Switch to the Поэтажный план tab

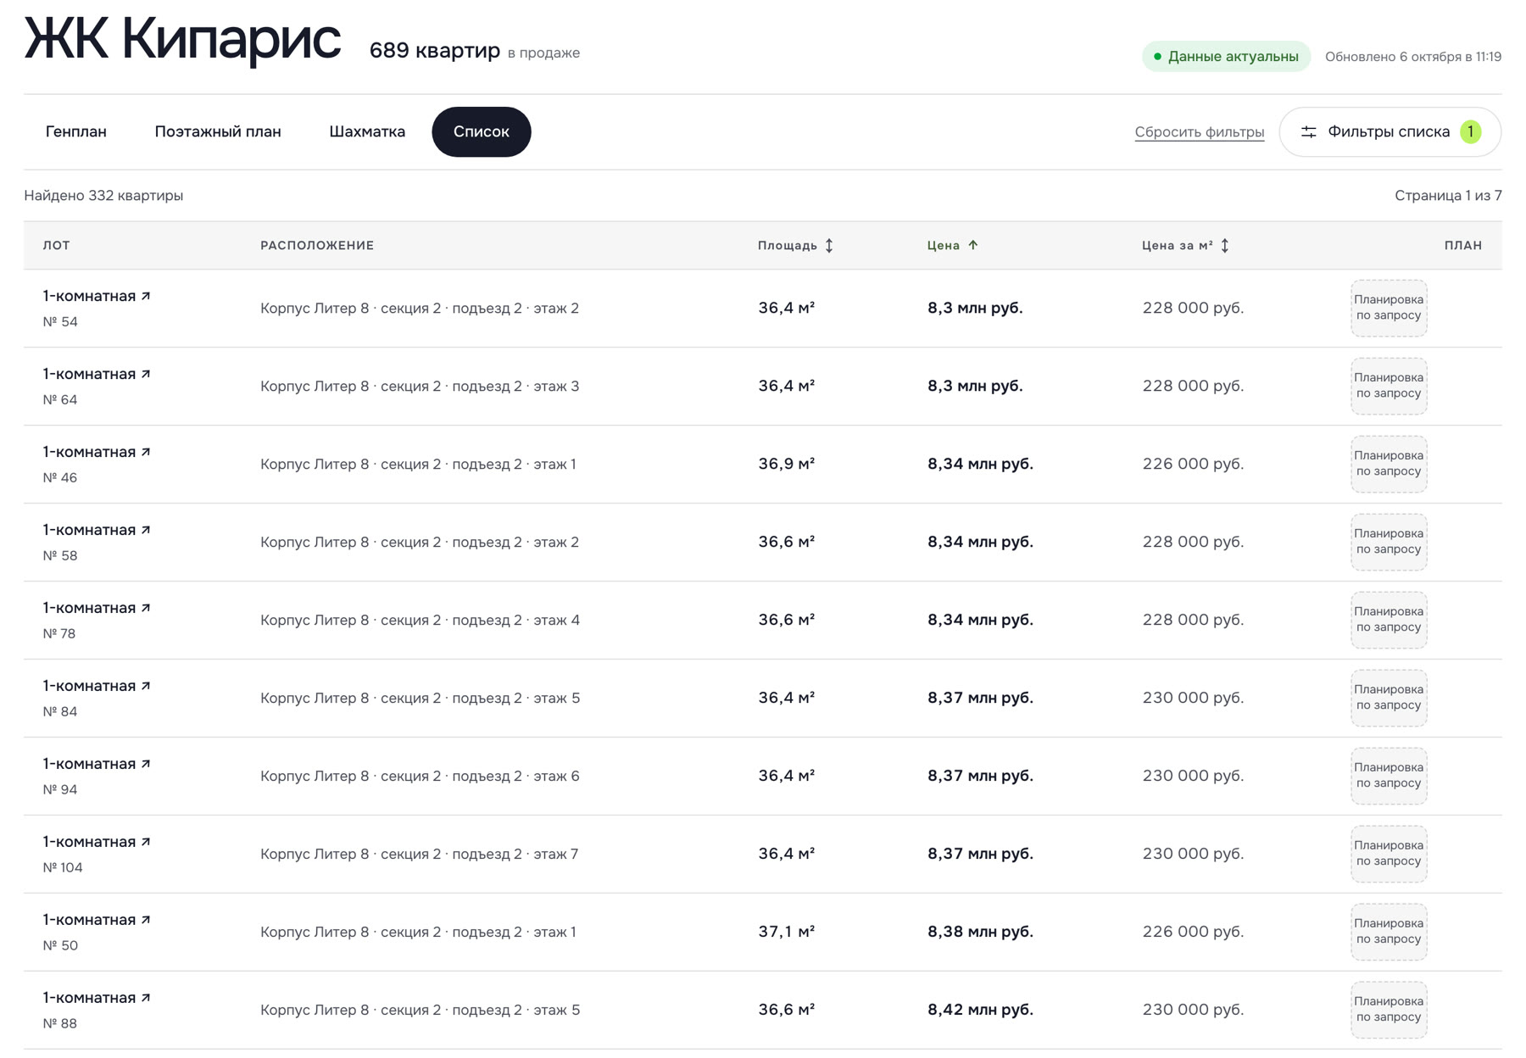218,131
